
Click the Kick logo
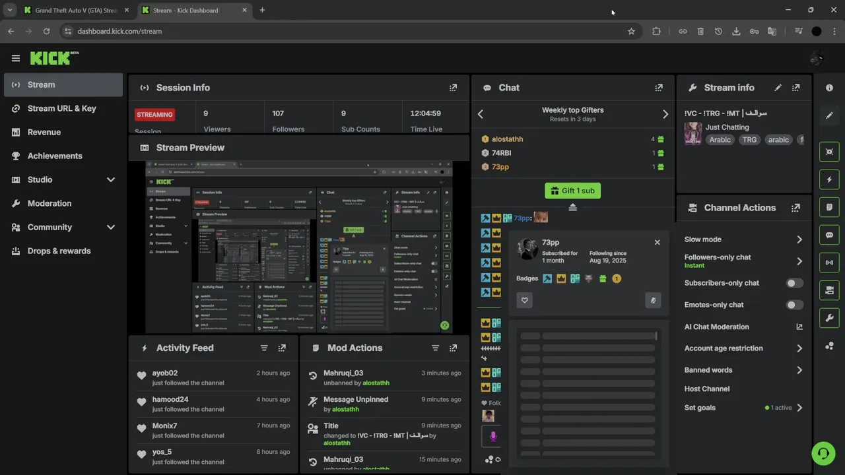pos(54,58)
